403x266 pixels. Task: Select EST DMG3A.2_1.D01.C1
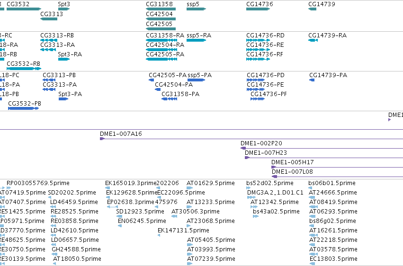click(251, 198)
